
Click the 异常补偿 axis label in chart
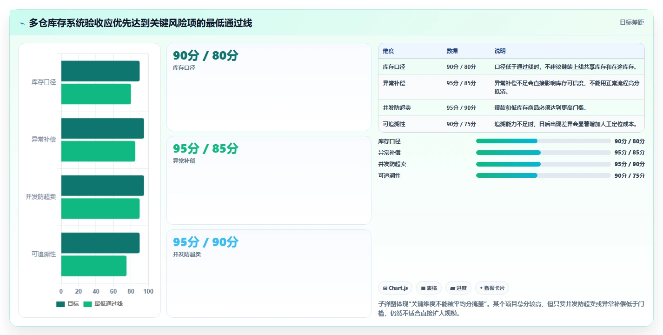tap(44, 140)
